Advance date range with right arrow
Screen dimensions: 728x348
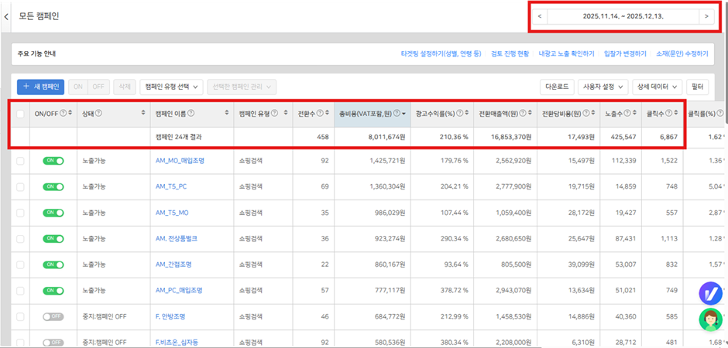706,15
